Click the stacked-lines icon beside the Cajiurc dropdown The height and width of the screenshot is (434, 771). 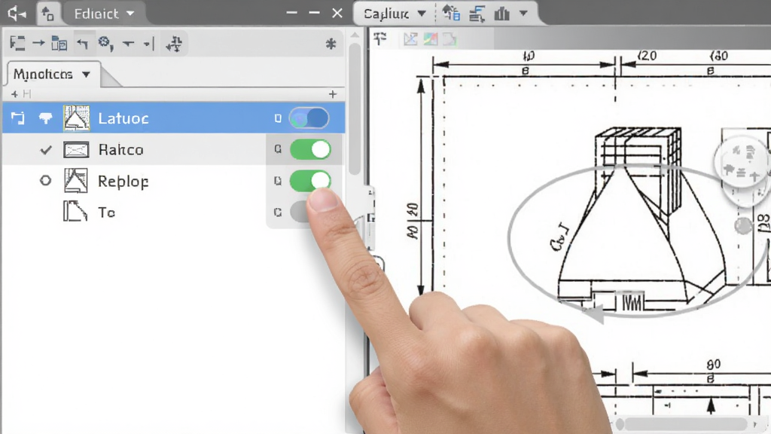(477, 14)
